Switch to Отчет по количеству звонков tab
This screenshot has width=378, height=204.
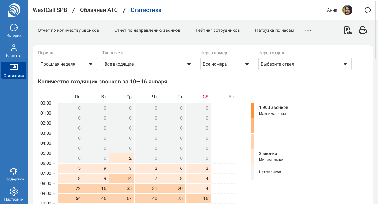(x=68, y=30)
